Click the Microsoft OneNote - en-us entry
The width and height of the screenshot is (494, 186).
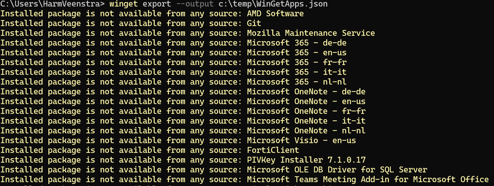point(306,101)
